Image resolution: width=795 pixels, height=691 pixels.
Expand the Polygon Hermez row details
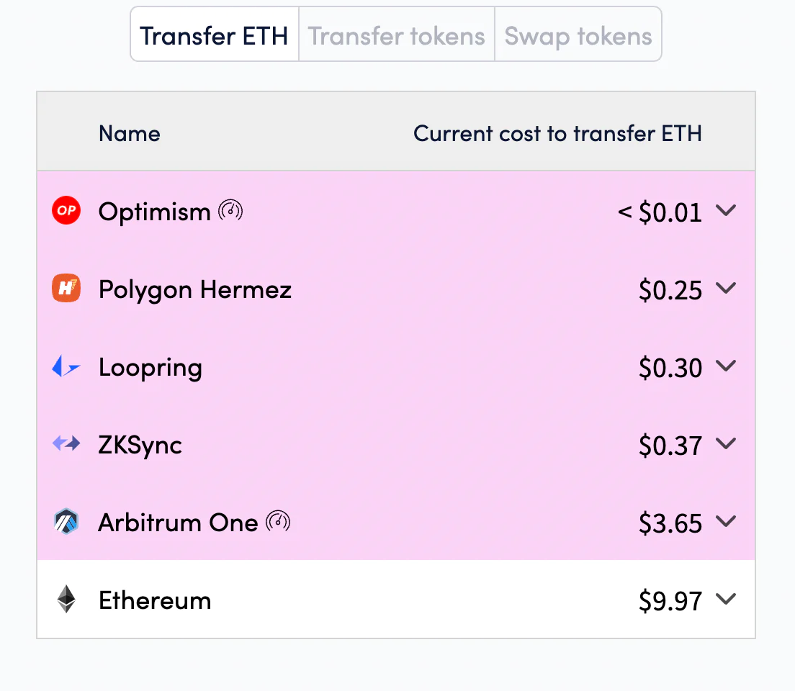726,288
